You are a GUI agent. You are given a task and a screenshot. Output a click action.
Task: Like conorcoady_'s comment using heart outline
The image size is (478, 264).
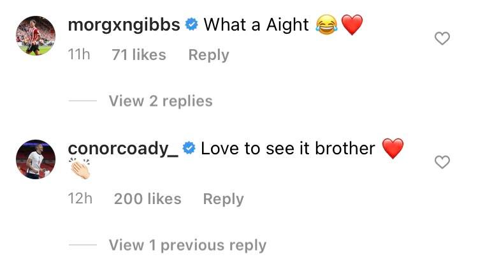click(442, 162)
